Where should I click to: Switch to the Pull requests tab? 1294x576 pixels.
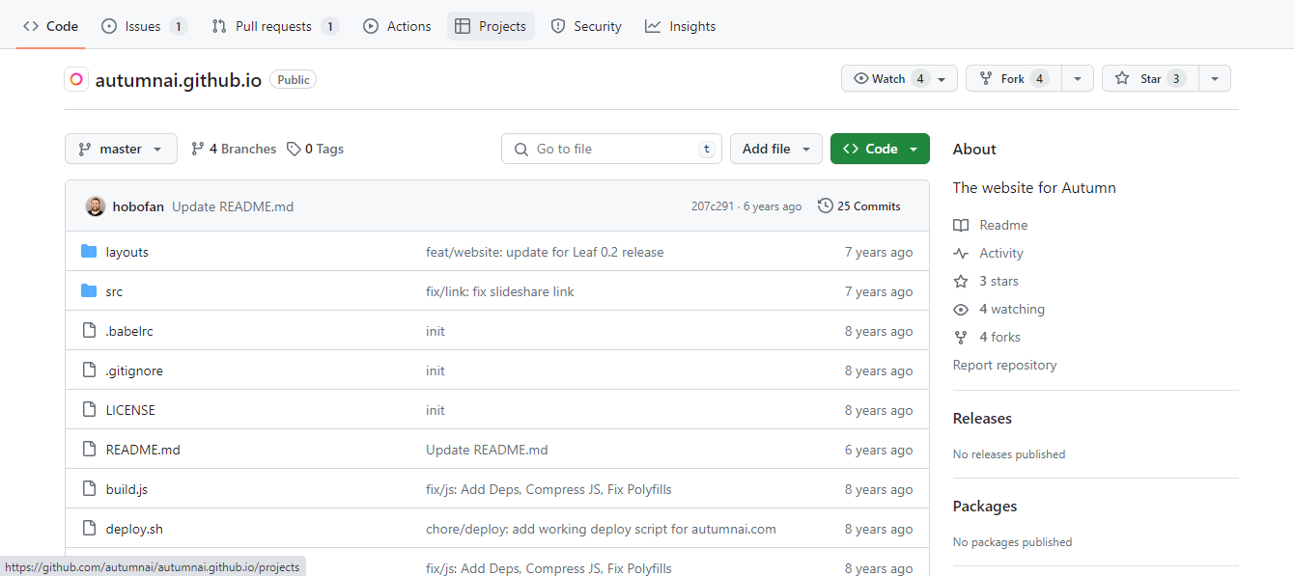point(275,26)
